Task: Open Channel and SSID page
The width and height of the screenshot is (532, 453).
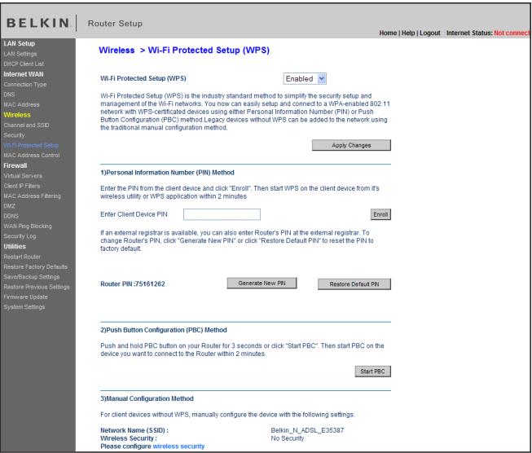Action: click(27, 125)
